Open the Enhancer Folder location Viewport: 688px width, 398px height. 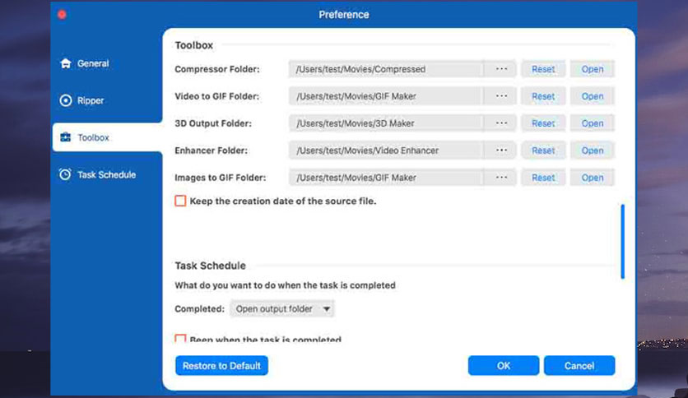(x=593, y=150)
